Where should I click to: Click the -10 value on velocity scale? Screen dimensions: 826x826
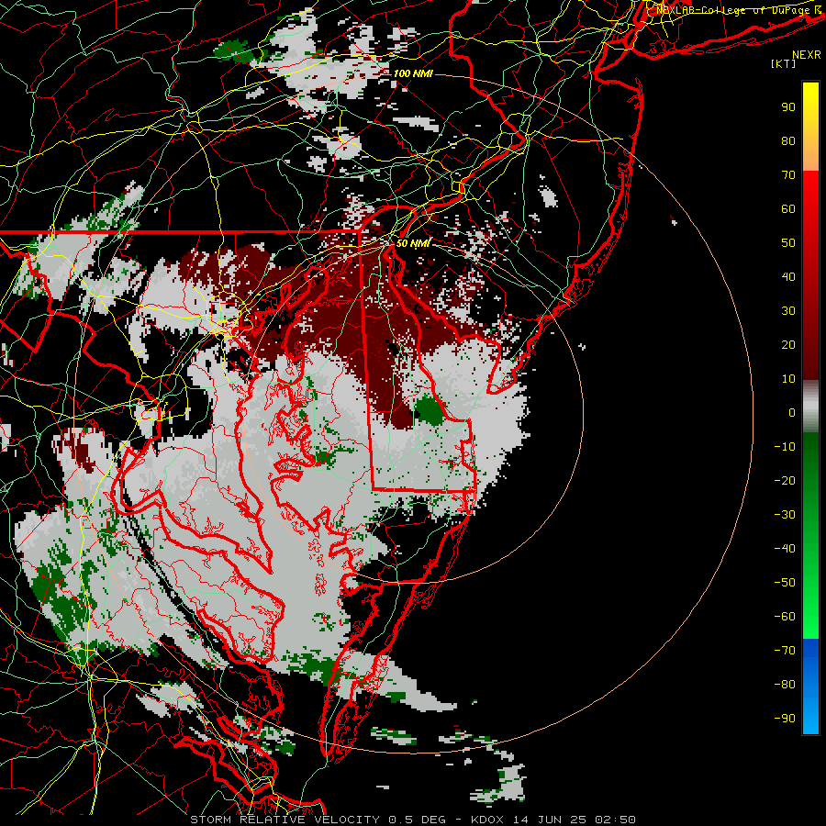point(785,447)
